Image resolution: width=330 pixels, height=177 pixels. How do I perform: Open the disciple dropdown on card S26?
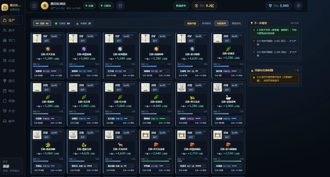156,118
